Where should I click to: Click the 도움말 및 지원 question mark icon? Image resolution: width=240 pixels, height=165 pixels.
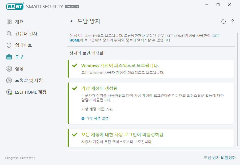(9, 80)
